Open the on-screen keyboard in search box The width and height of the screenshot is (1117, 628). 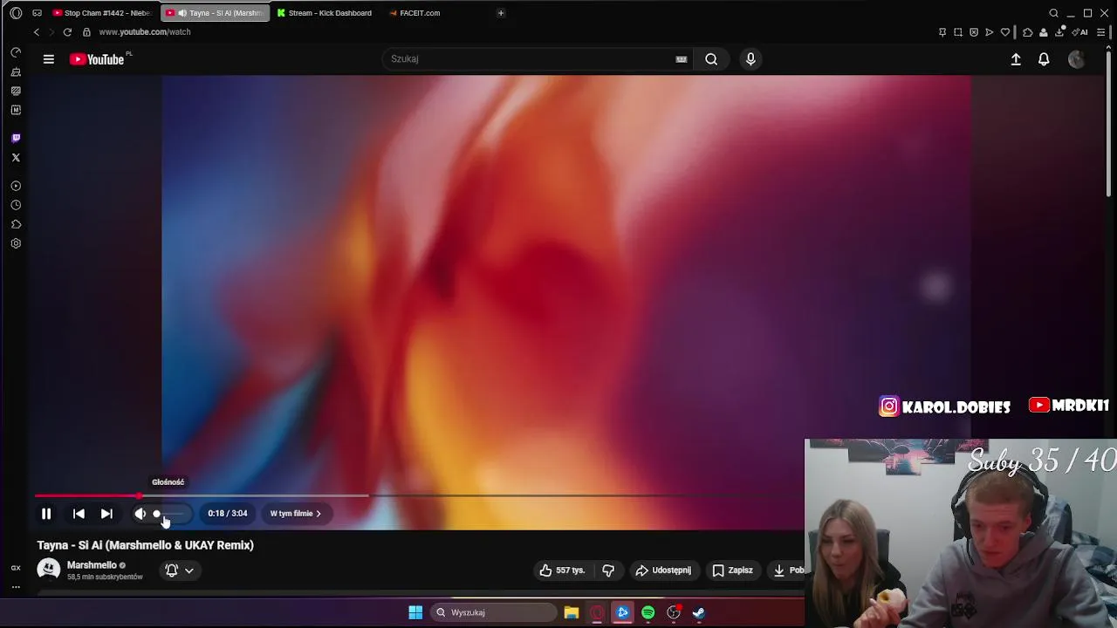click(682, 59)
